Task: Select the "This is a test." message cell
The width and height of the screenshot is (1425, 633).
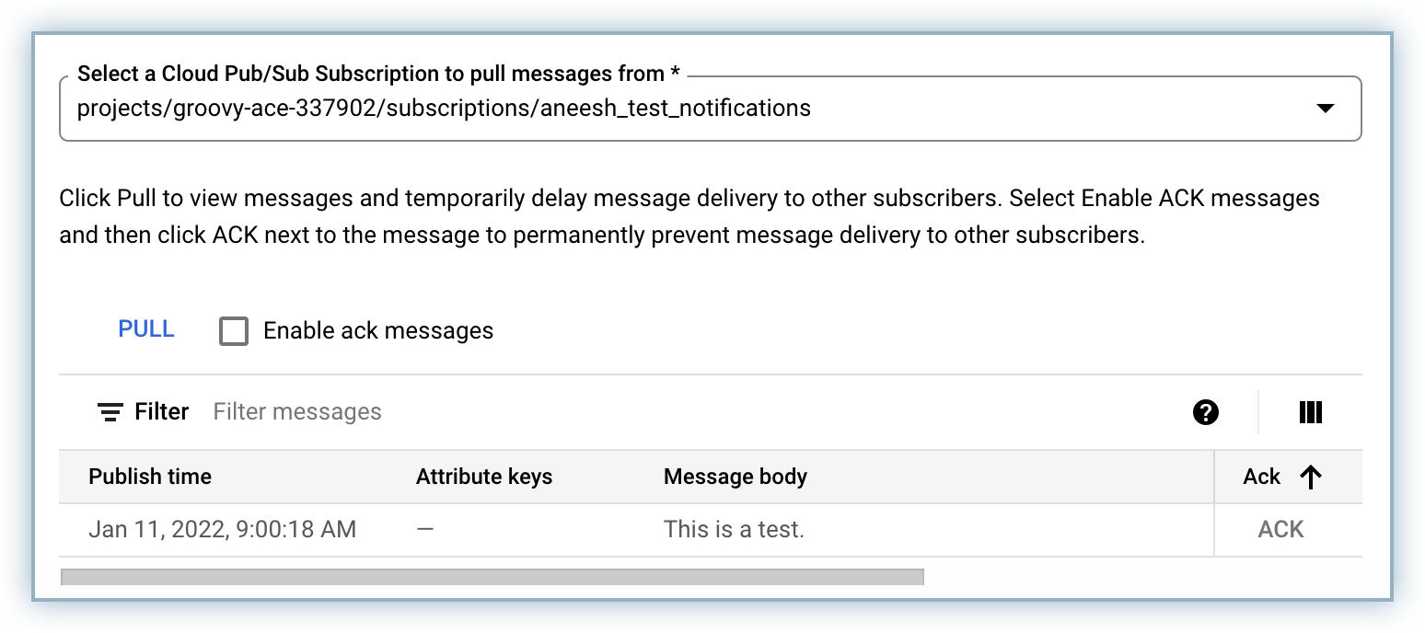Action: 734,530
